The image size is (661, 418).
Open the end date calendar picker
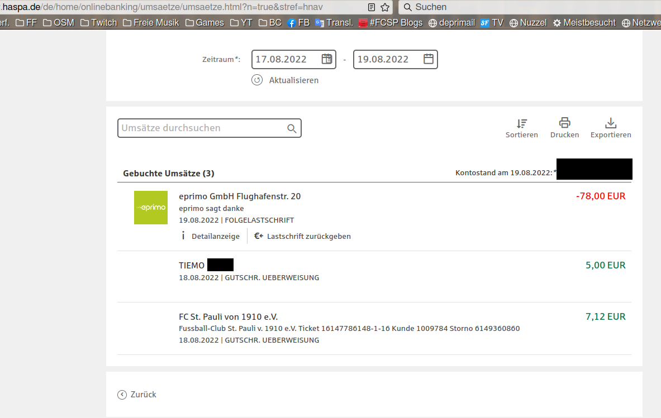[x=429, y=59]
